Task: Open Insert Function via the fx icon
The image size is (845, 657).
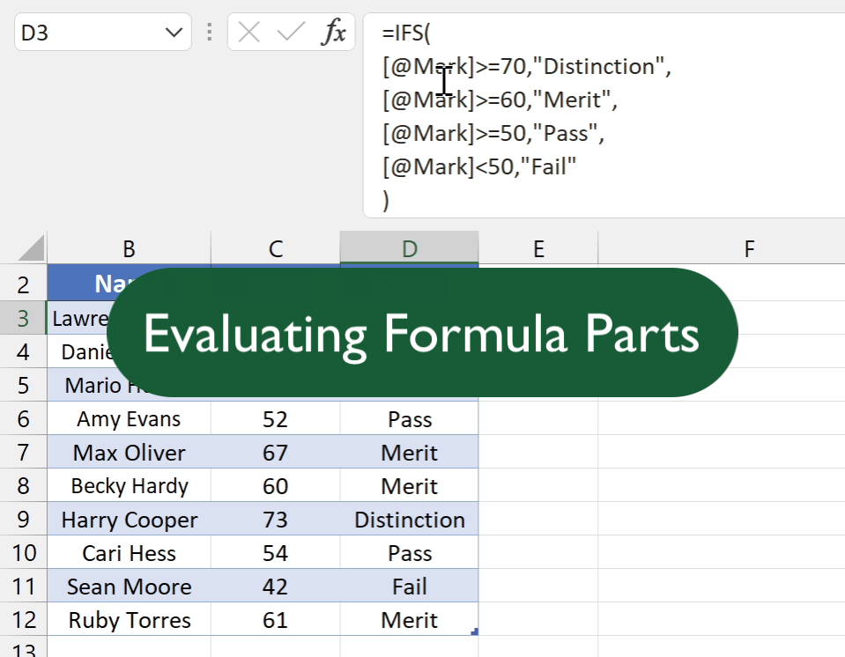Action: (333, 33)
